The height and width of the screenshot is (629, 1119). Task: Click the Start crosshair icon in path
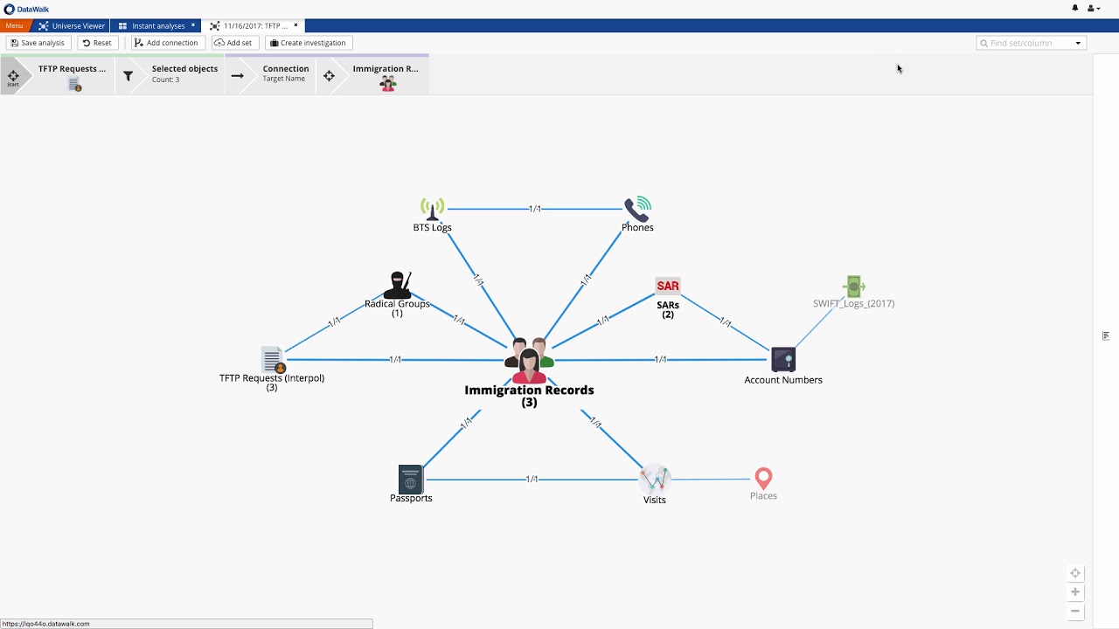click(x=13, y=77)
